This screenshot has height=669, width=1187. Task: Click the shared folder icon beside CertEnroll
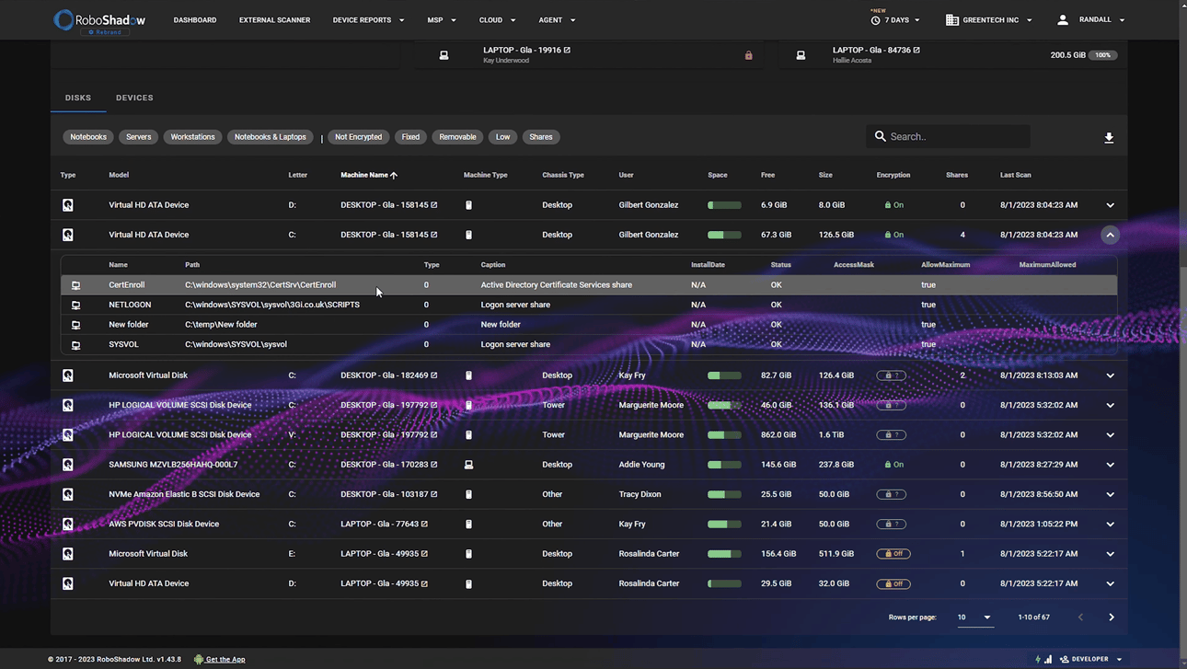coord(75,284)
